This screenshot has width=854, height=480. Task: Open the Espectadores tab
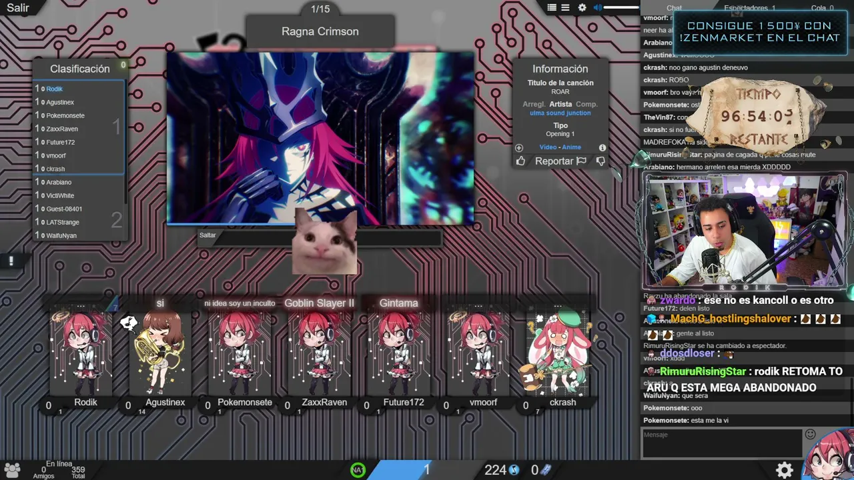[750, 8]
